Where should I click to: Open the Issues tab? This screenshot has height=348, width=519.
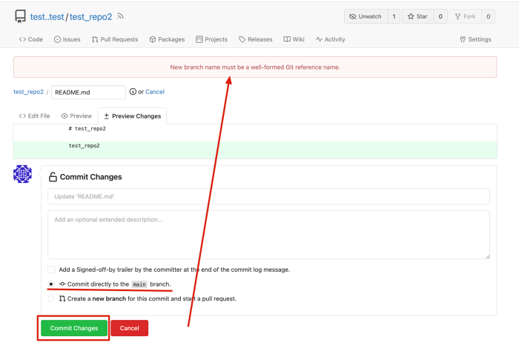[x=67, y=39]
